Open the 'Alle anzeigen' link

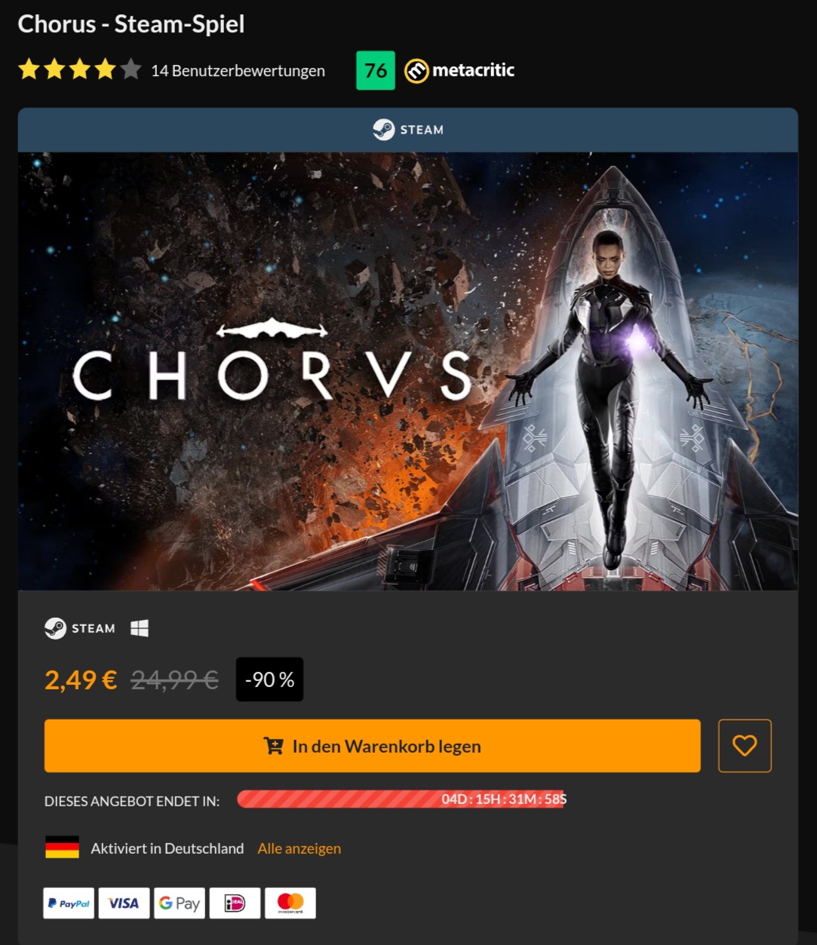tap(299, 848)
